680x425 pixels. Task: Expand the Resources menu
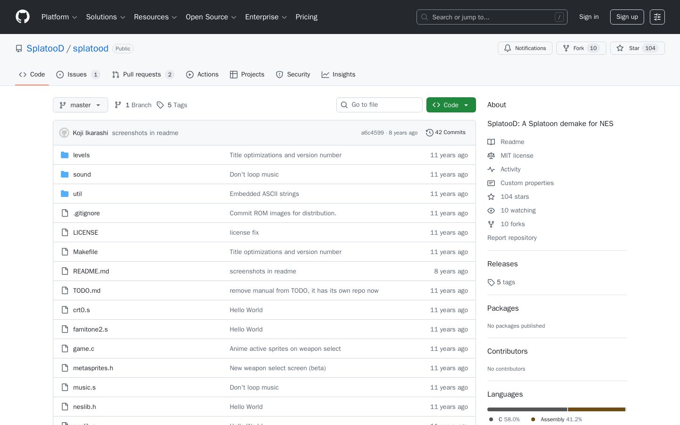point(155,17)
